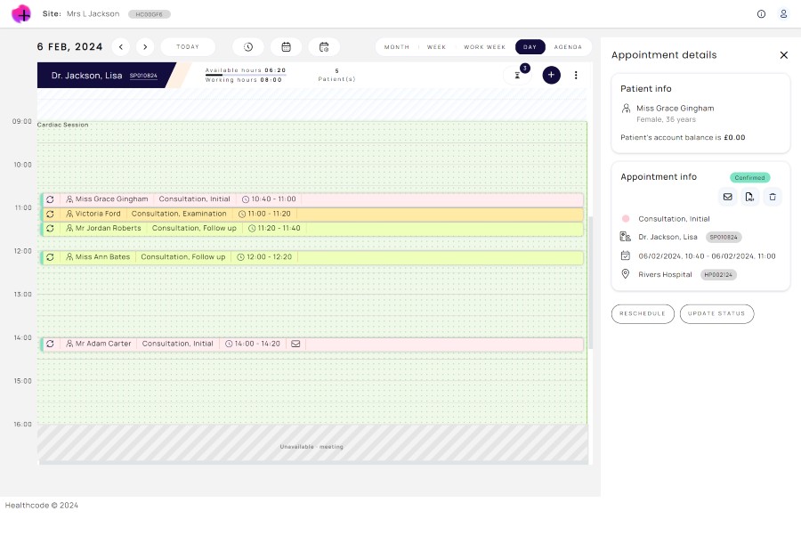The image size is (801, 535).
Task: Go to the next day with the right chevron
Action: point(145,46)
